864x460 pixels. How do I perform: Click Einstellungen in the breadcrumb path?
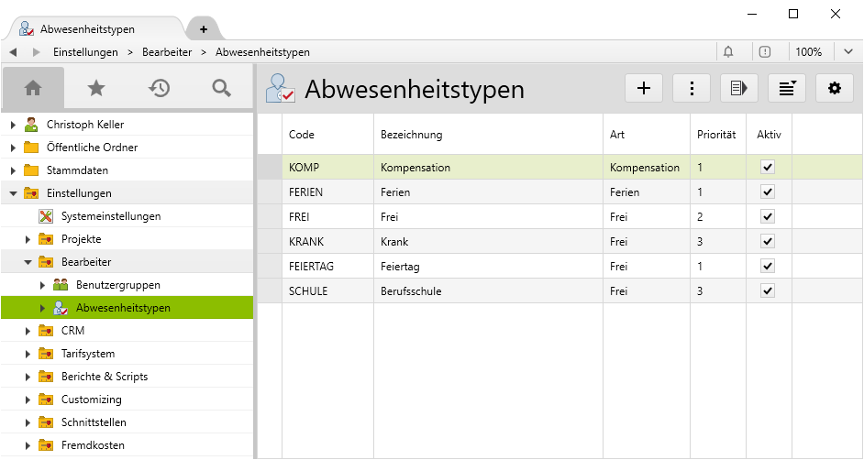point(87,52)
